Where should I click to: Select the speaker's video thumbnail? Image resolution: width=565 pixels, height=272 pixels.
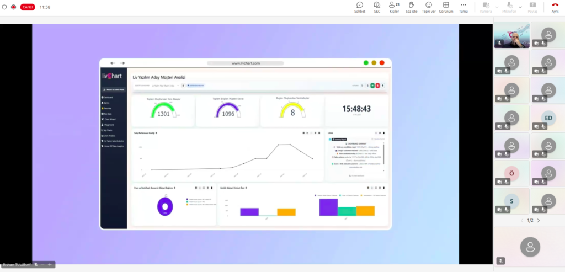pos(511,35)
